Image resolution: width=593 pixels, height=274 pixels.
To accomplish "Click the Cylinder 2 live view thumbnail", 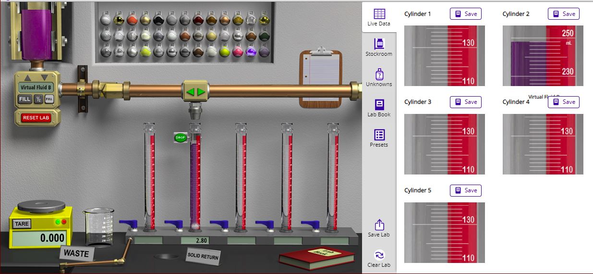I will 543,56.
